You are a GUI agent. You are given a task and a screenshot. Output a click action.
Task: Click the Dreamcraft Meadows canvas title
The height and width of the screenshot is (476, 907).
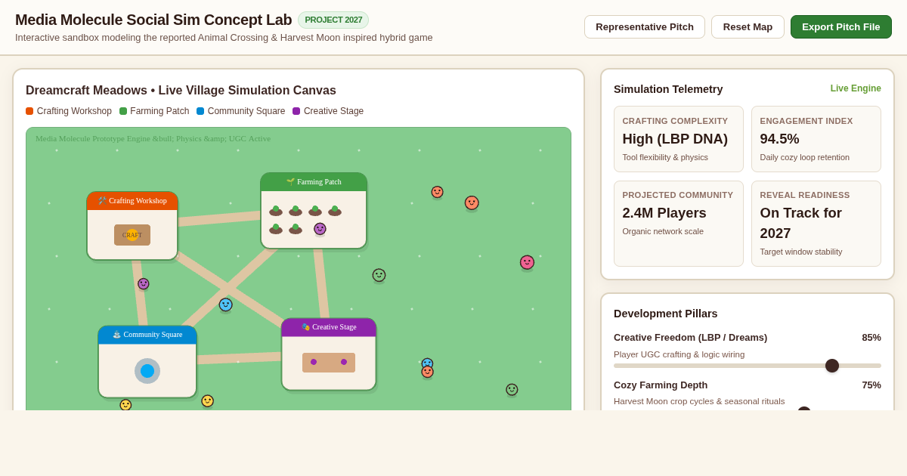point(181,91)
